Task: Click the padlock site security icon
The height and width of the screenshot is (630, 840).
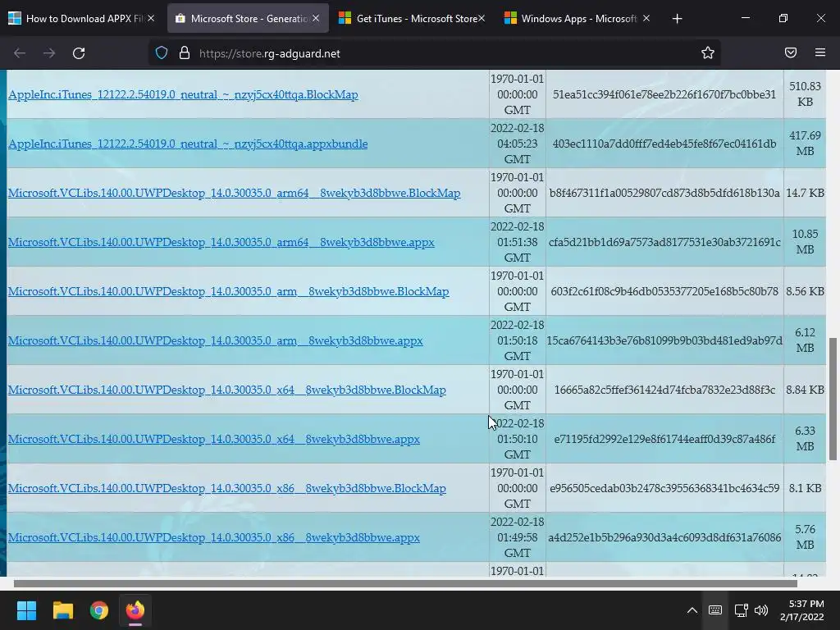Action: (x=185, y=53)
